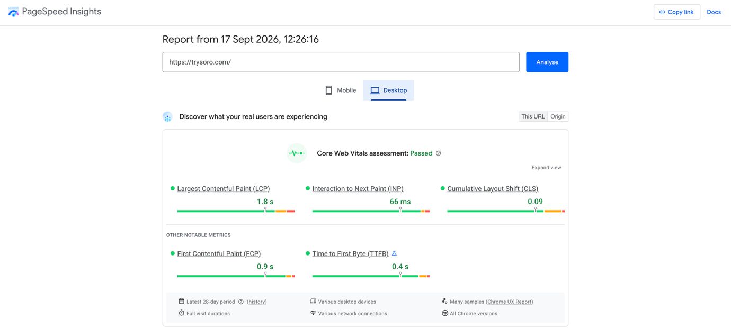Switch to Origin data view
Image resolution: width=731 pixels, height=328 pixels.
click(558, 117)
